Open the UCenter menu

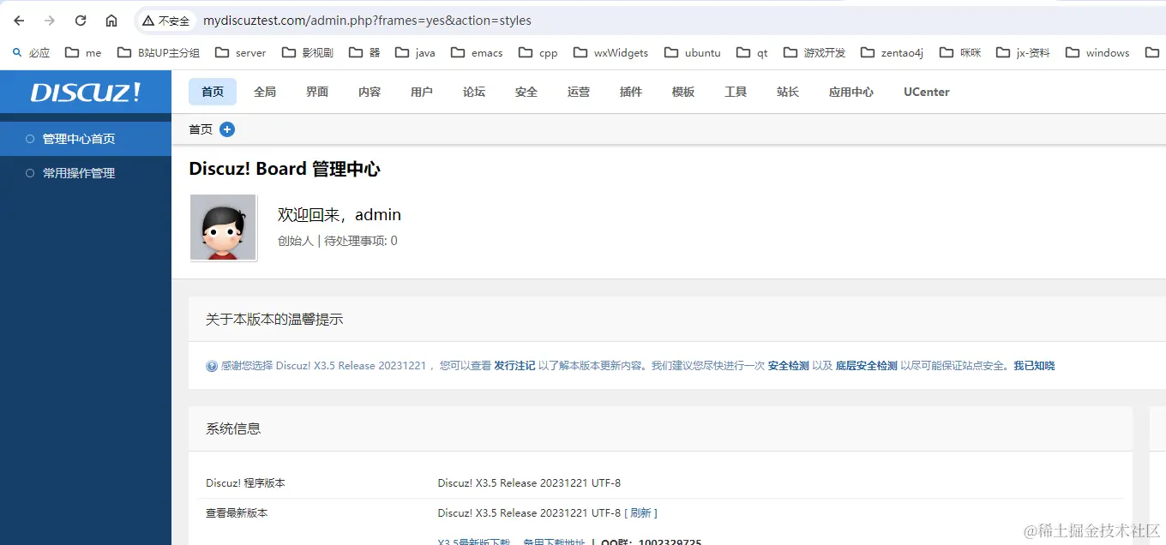pyautogui.click(x=927, y=92)
